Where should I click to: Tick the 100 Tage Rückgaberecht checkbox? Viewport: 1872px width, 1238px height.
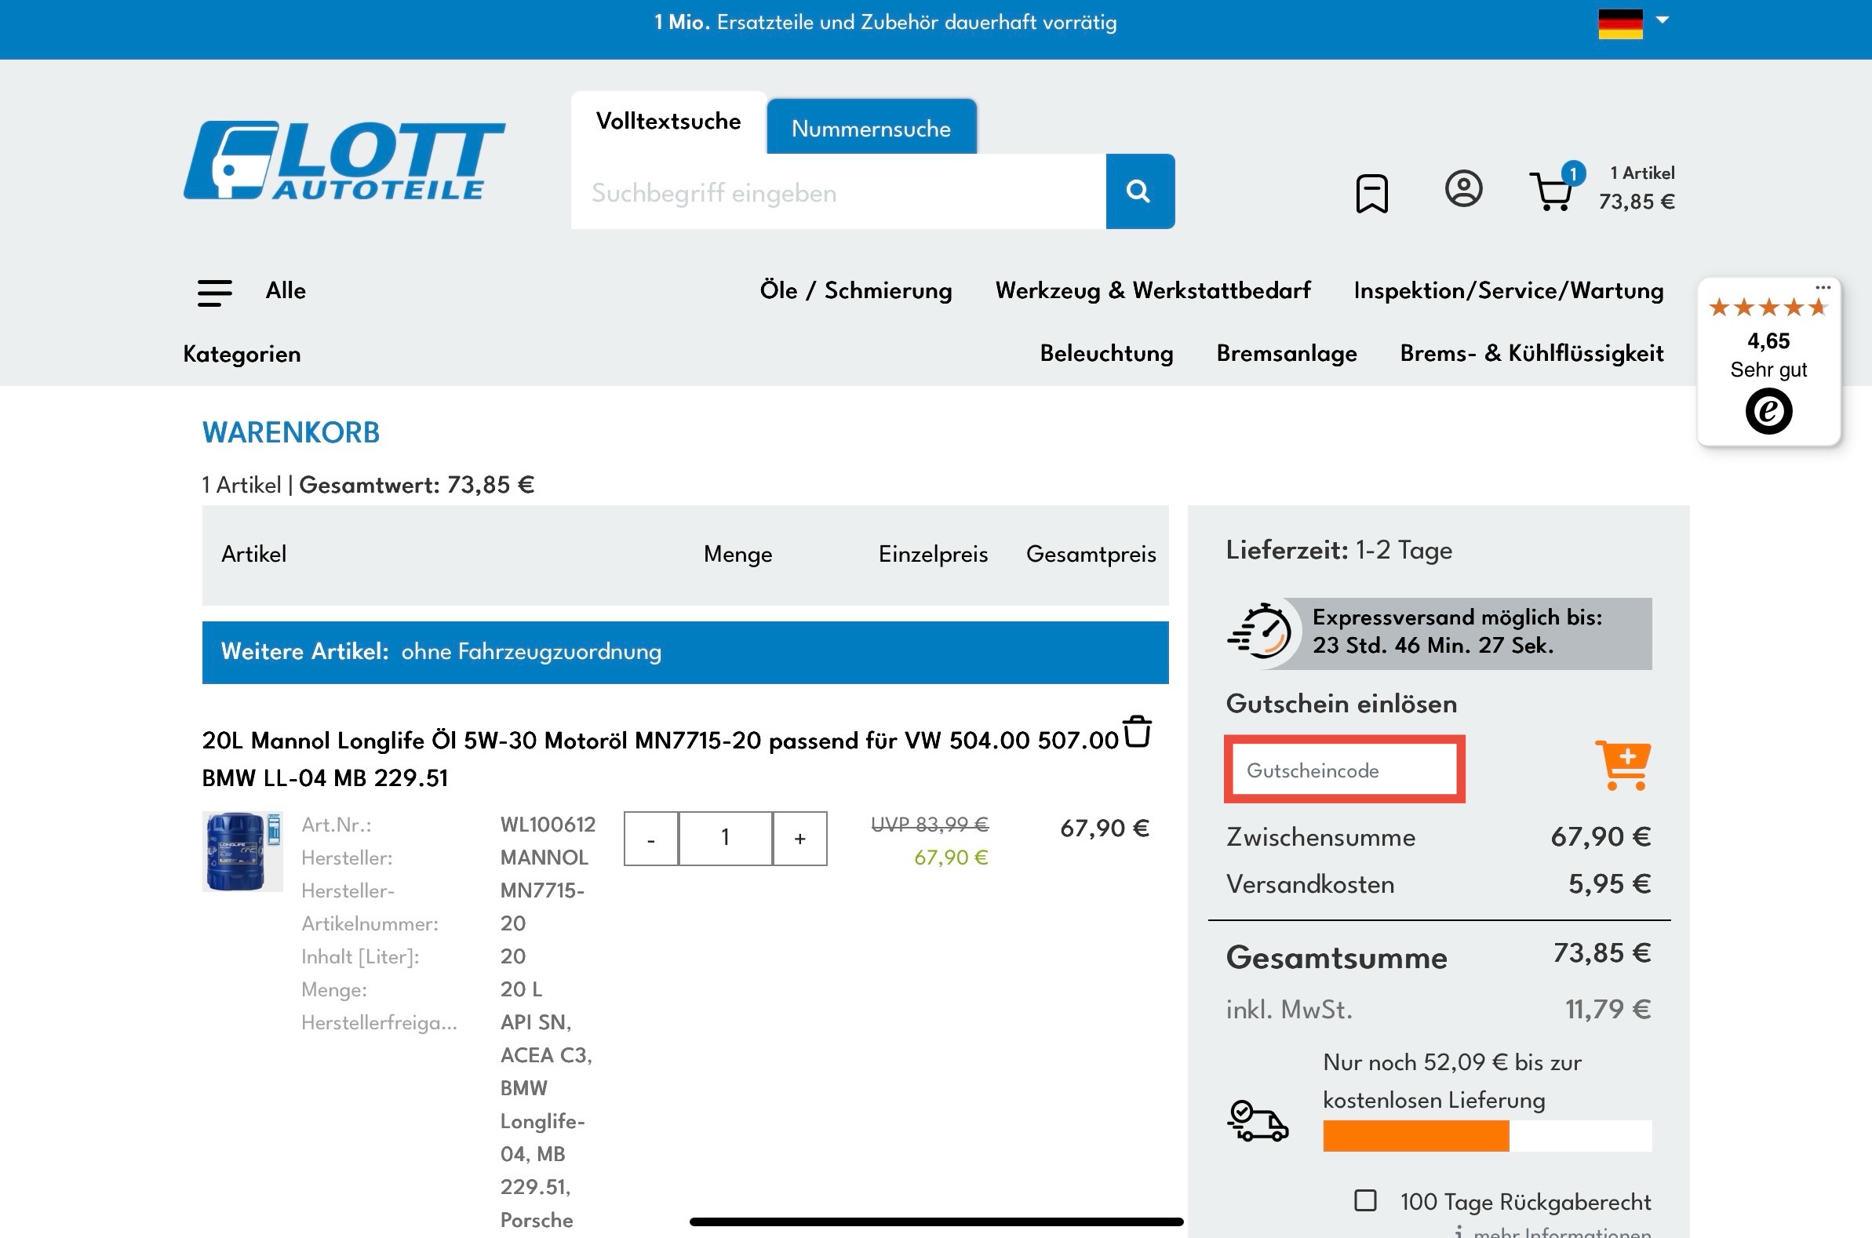tap(1365, 1200)
